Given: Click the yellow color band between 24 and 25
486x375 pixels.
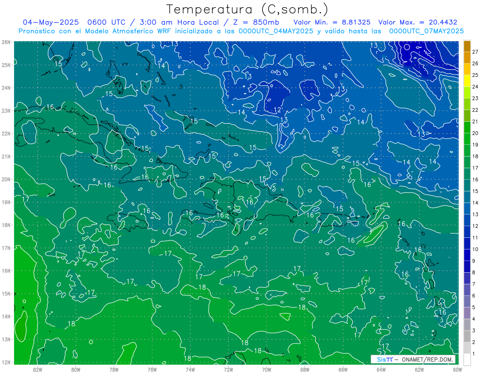Looking at the screenshot, I should point(467,81).
